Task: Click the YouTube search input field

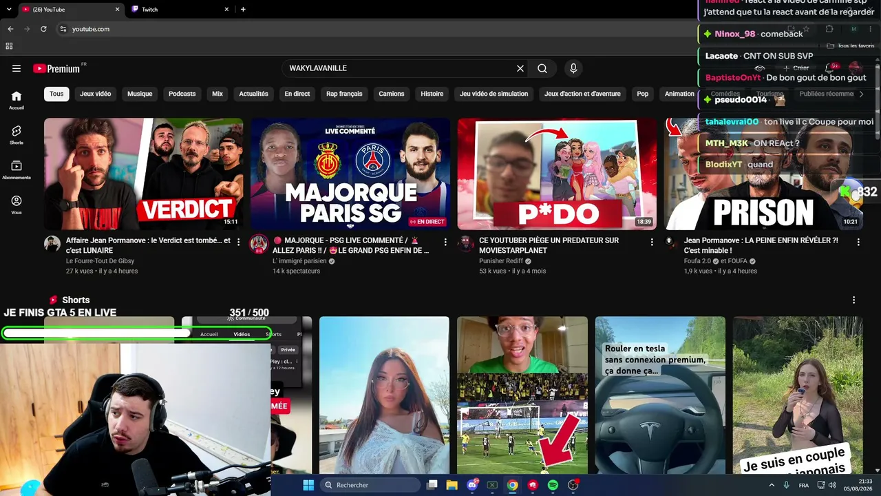Action: (x=399, y=68)
